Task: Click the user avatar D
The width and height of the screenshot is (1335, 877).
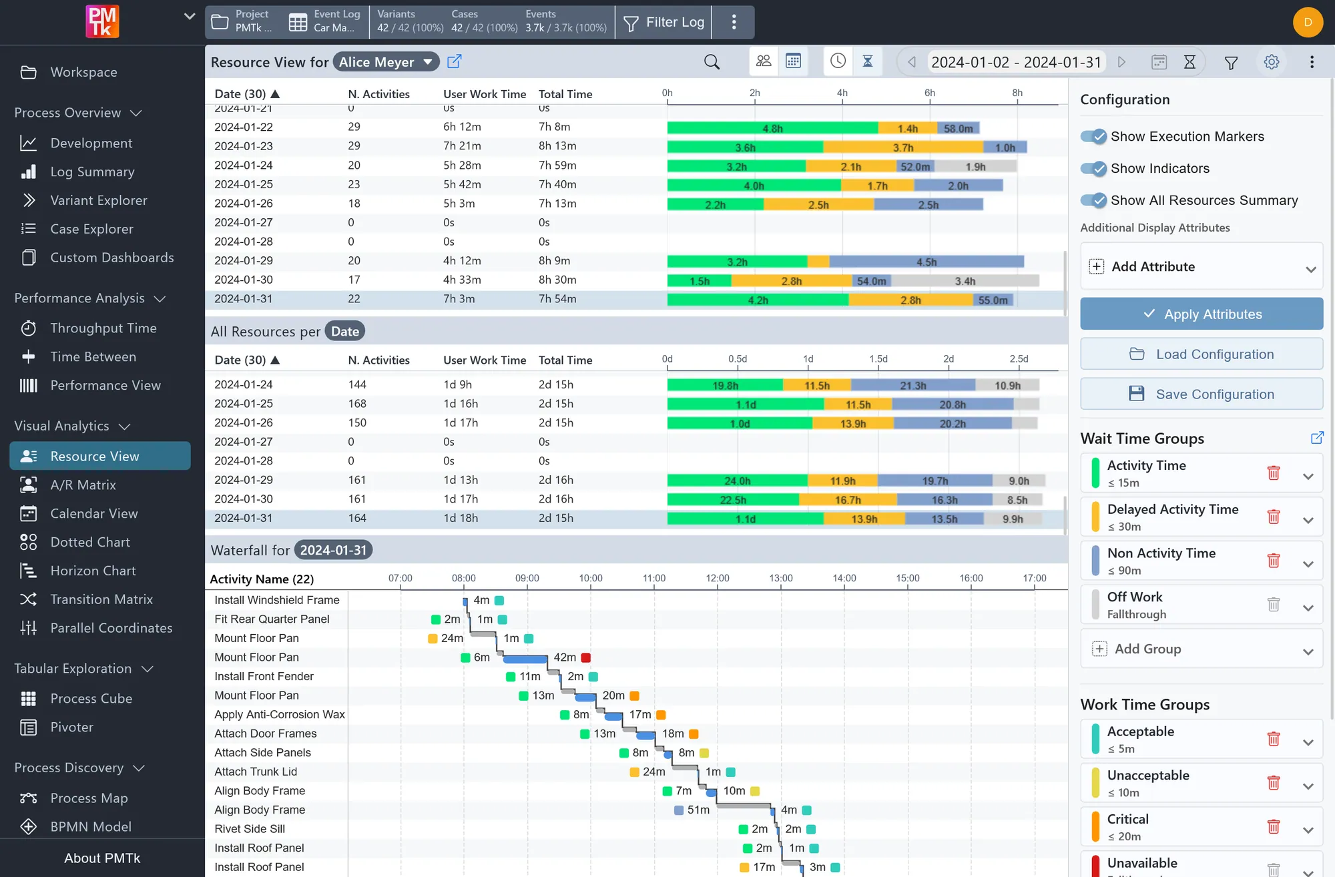Action: (x=1308, y=22)
